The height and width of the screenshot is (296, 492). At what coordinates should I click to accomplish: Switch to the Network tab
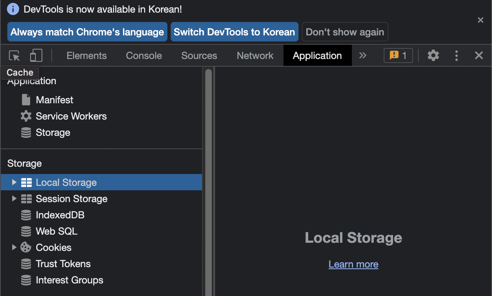255,55
